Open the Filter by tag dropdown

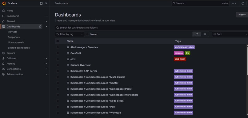click(x=70, y=34)
